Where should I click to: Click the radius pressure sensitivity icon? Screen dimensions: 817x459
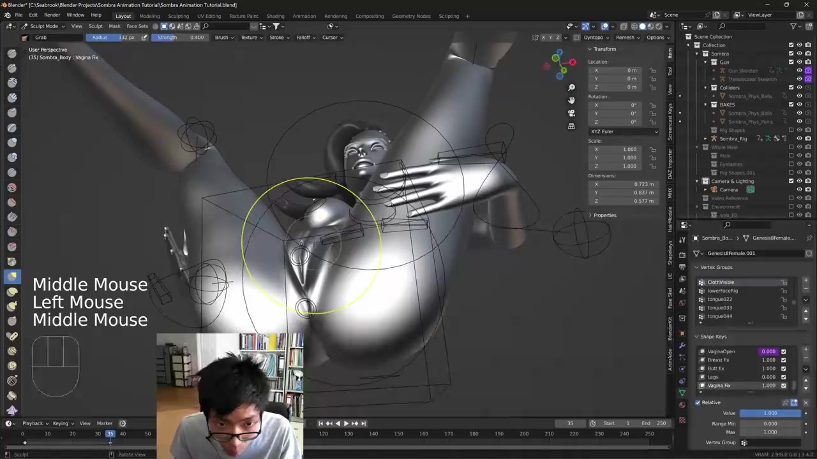(144, 38)
